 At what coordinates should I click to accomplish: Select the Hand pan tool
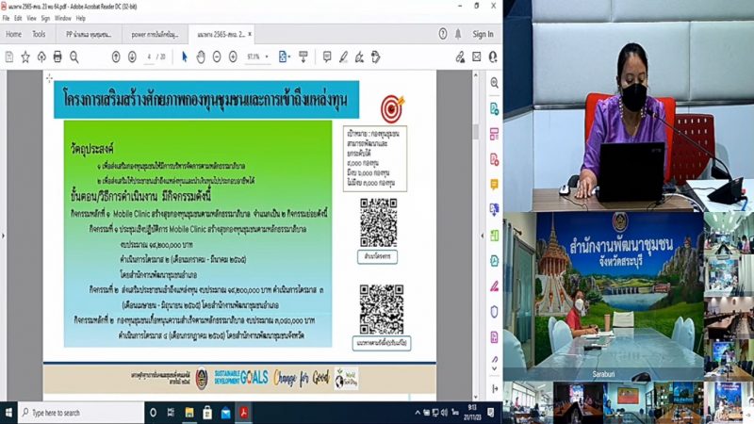coord(201,57)
